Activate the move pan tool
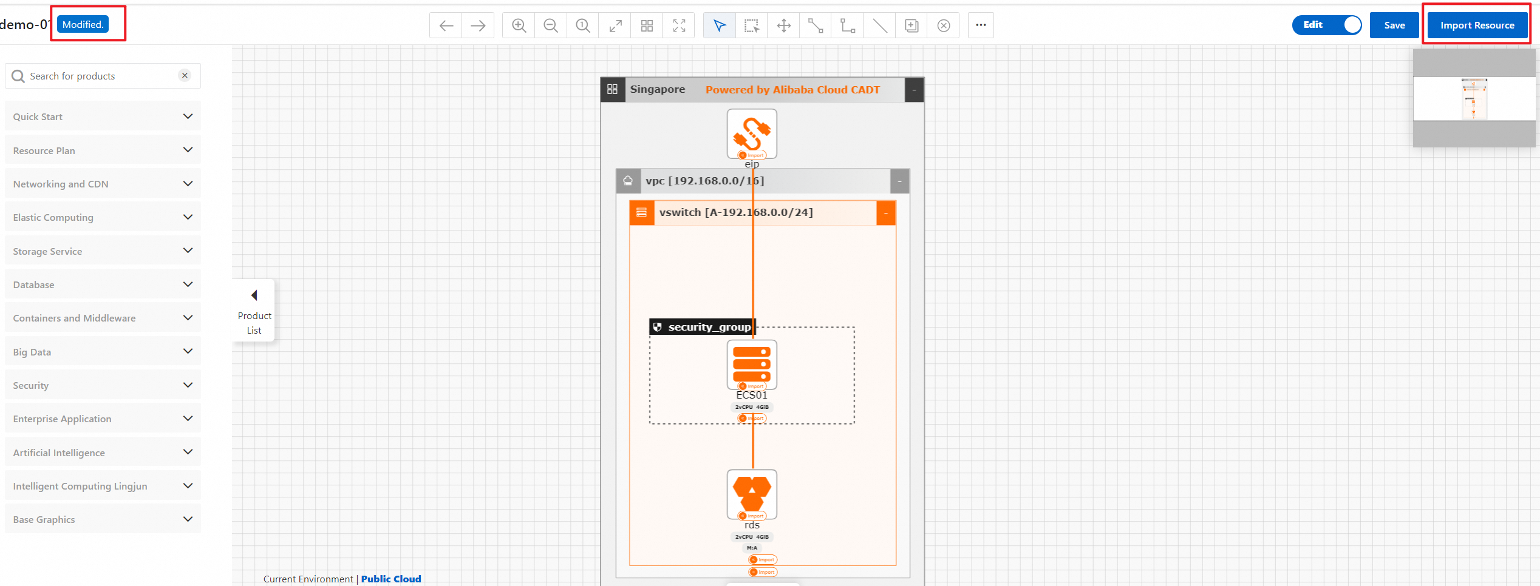 784,25
